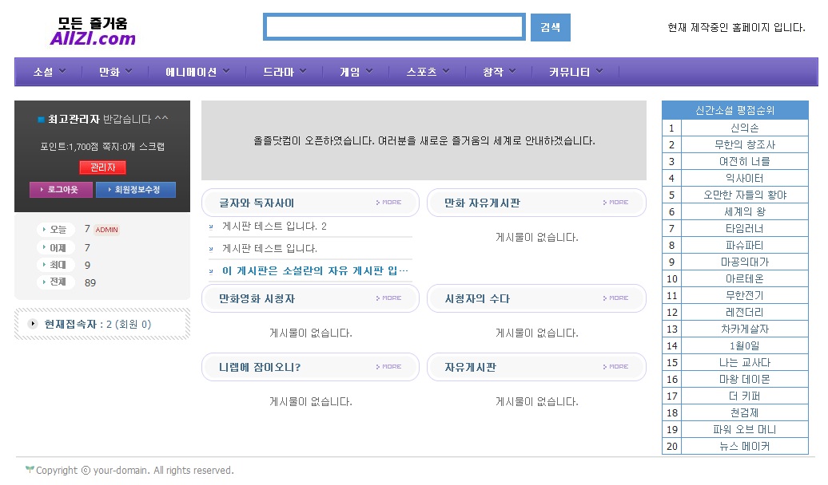Open MORE for the 자유게시판 board
Screen dimensions: 828x485
(615, 367)
